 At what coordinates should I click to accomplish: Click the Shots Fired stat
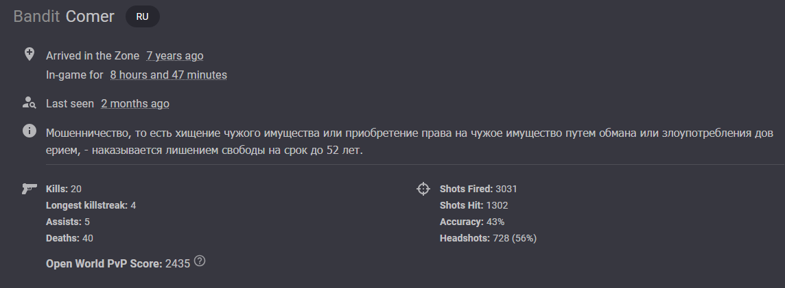click(x=478, y=189)
